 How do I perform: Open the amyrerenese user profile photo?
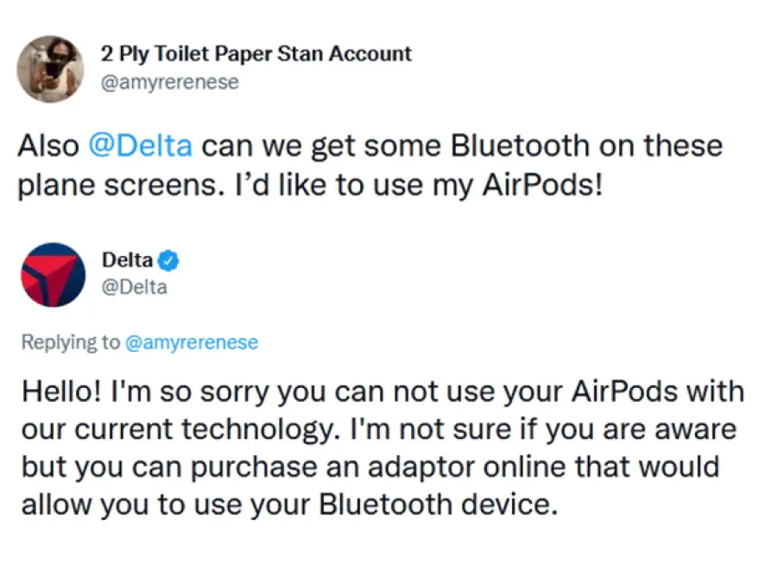[x=51, y=69]
